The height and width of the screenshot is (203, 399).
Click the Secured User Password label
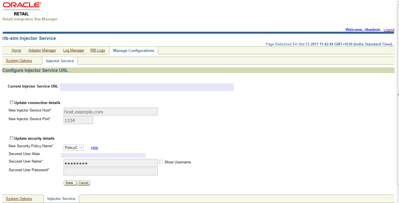tap(29, 170)
